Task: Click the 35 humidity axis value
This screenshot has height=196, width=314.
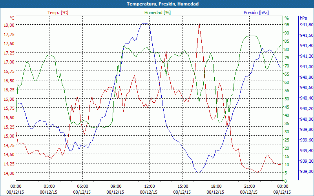Action: (287, 123)
